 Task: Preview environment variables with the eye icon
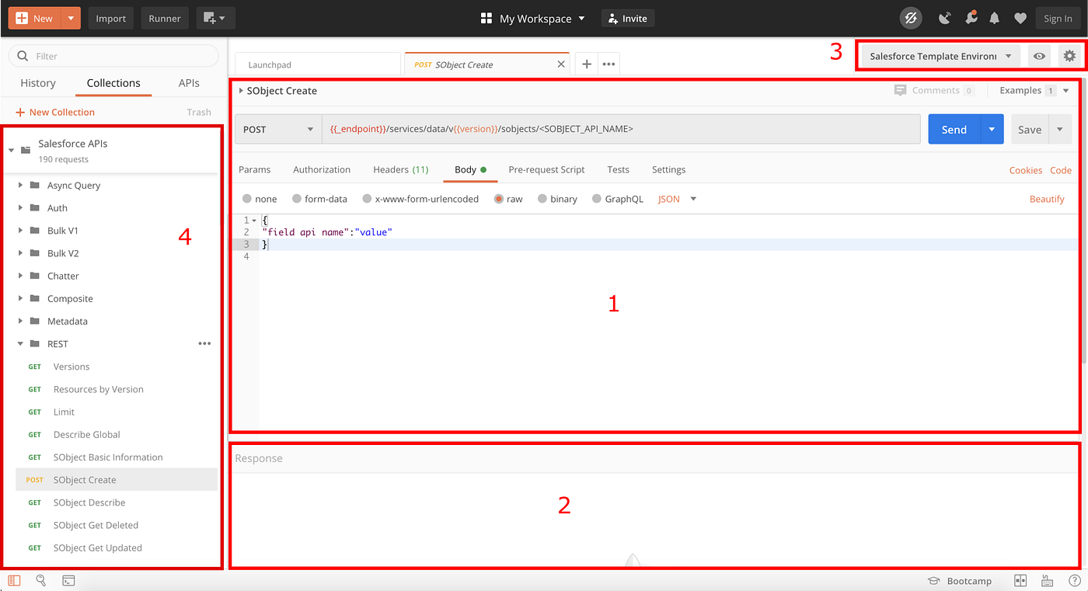point(1039,55)
